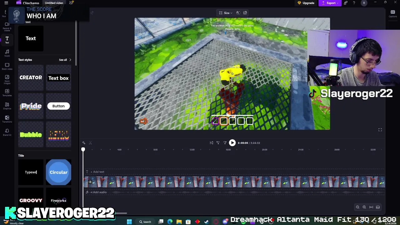400x225 pixels.
Task: Open the feedback/share icon beside Export
Action: [x=346, y=3]
